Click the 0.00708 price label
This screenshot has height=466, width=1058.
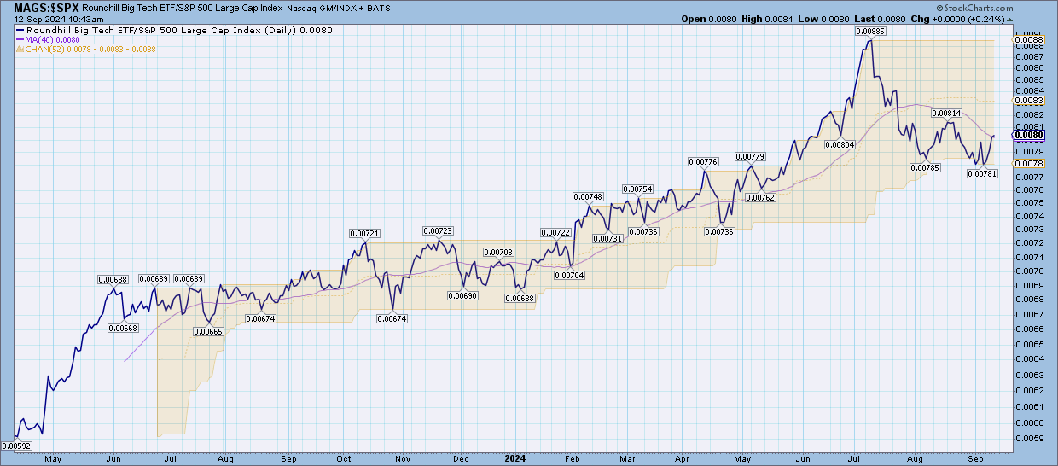pyautogui.click(x=497, y=252)
